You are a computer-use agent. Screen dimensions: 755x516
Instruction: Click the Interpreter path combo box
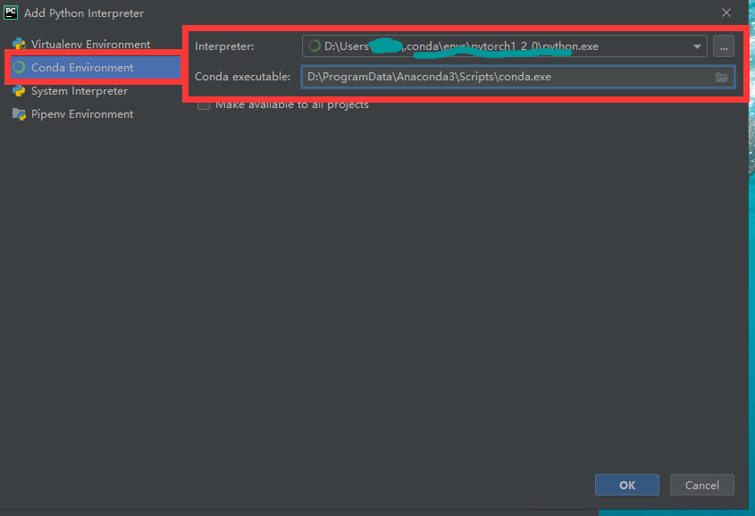pyautogui.click(x=504, y=46)
